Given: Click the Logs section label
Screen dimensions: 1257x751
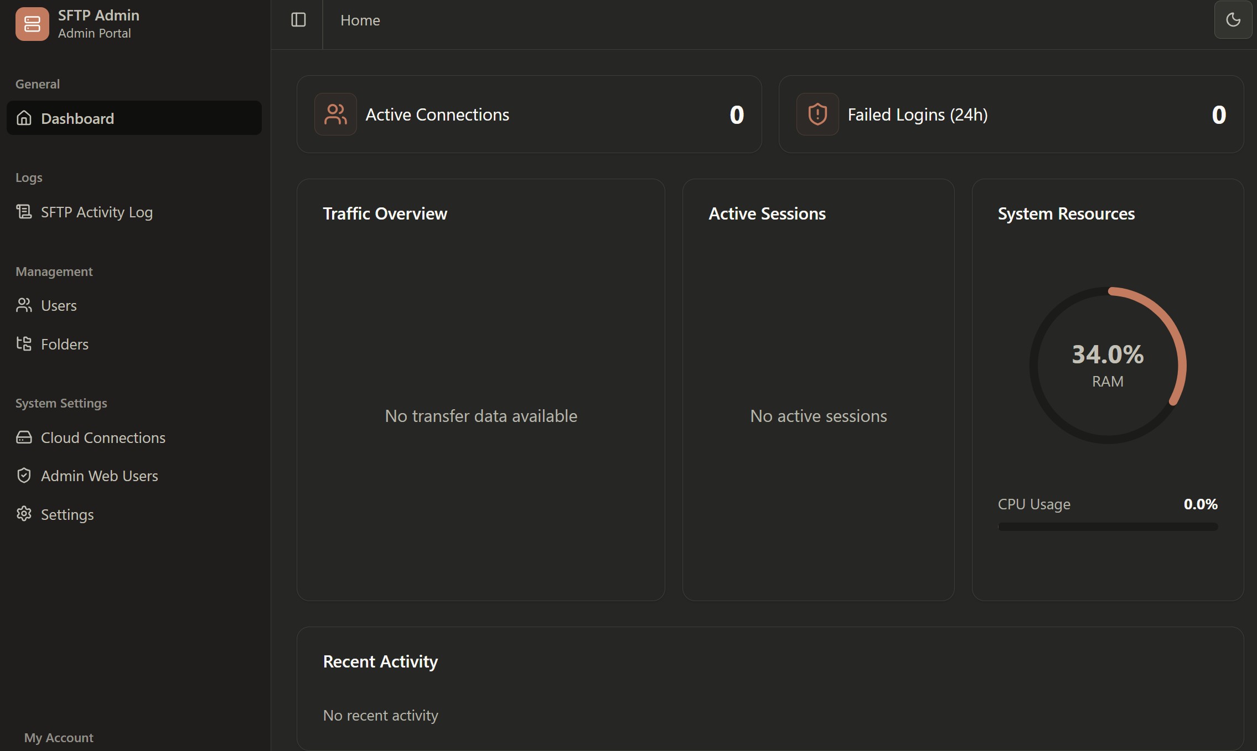Looking at the screenshot, I should point(29,178).
